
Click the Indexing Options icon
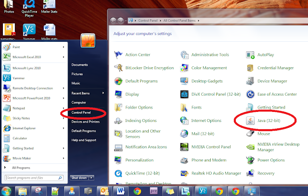pos(118,121)
